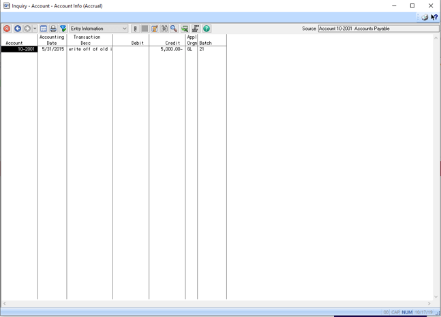This screenshot has height=317, width=441.
Task: Go back with the blue left arrow
Action: point(18,29)
